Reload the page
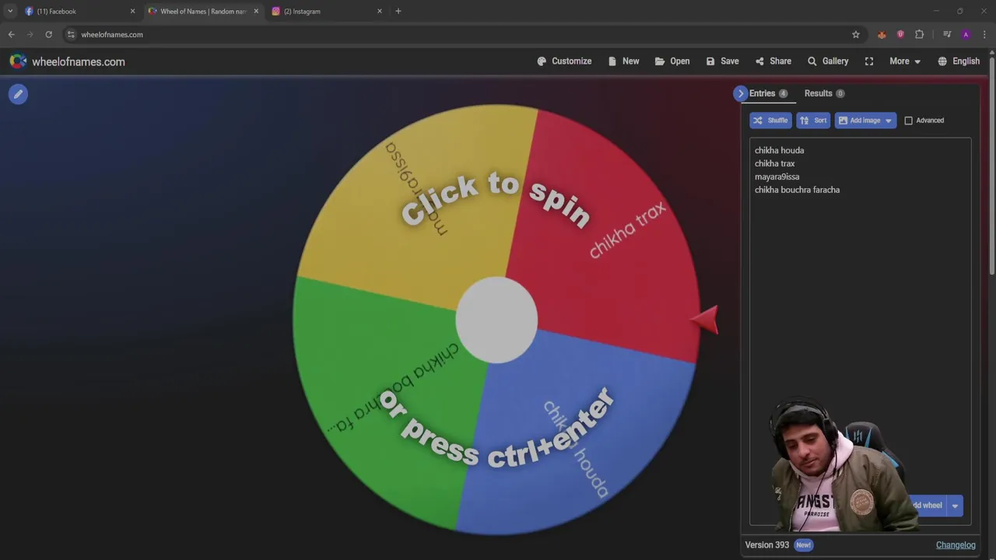The height and width of the screenshot is (560, 996). pyautogui.click(x=48, y=34)
